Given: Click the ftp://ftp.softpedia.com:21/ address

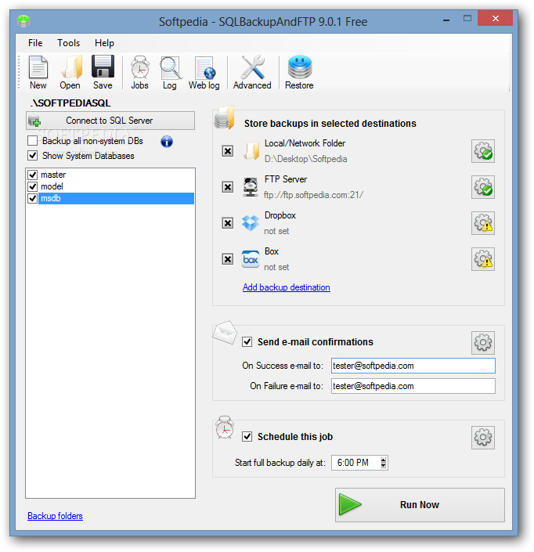Looking at the screenshot, I should click(314, 195).
